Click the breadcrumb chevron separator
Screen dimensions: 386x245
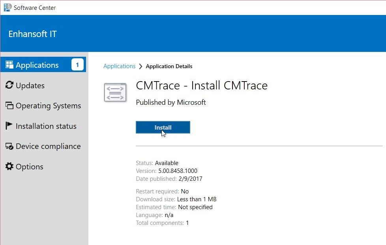[141, 66]
